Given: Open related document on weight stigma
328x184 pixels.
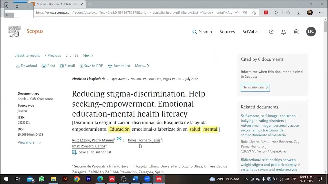Looking at the screenshot, I should [270, 165].
